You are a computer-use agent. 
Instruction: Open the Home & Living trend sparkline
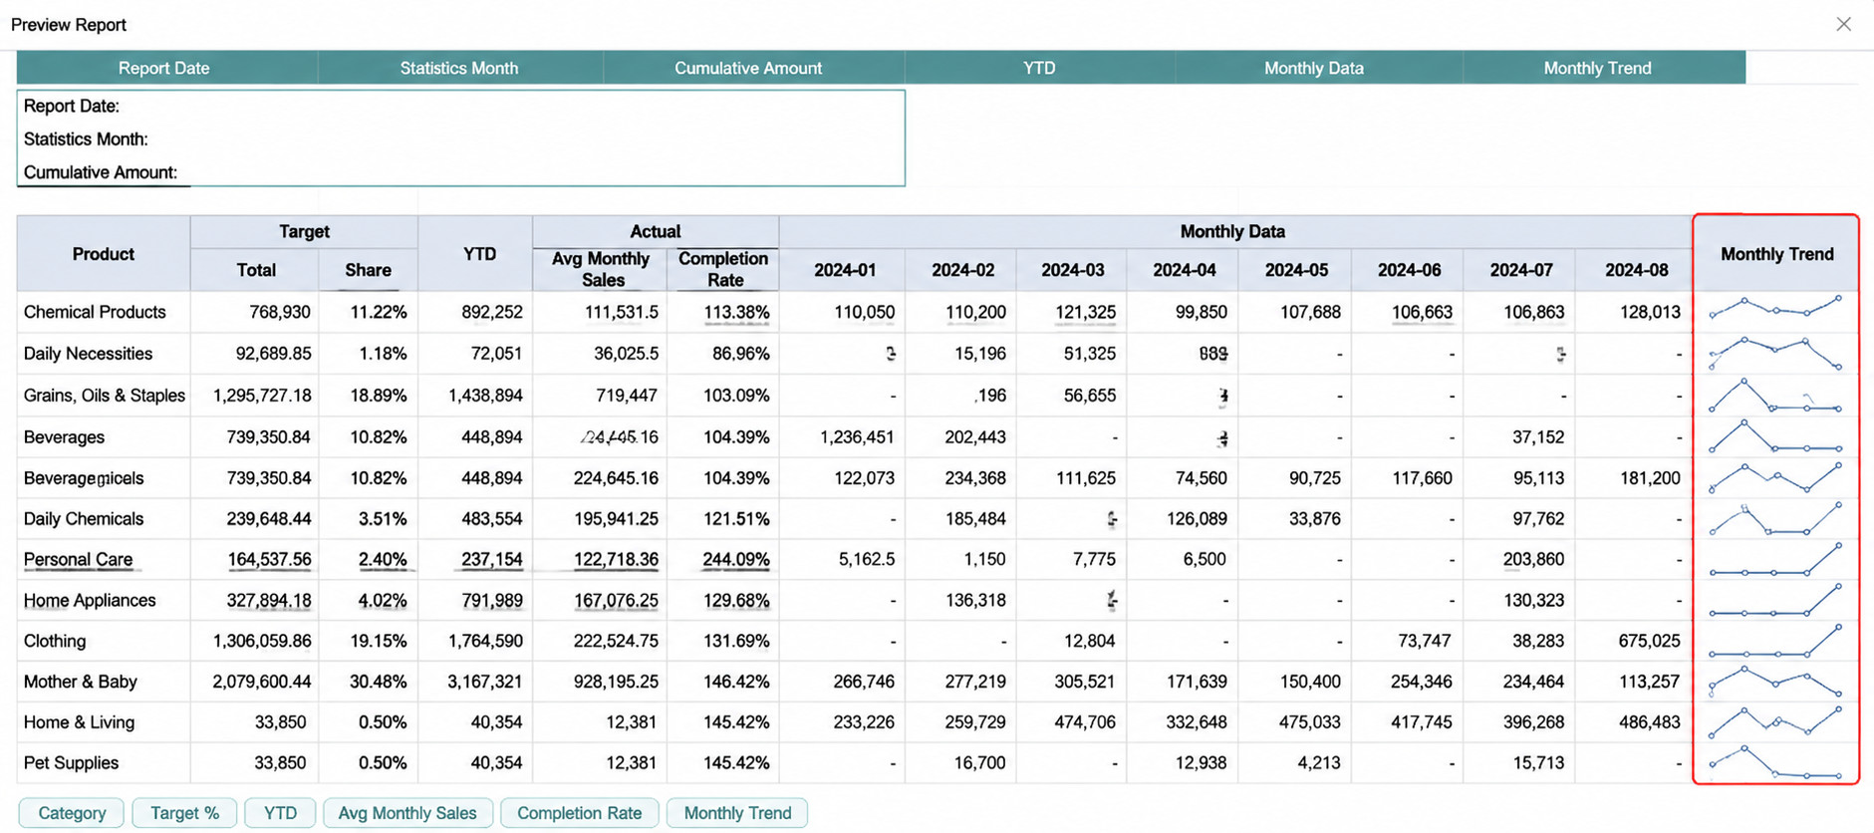(x=1775, y=722)
